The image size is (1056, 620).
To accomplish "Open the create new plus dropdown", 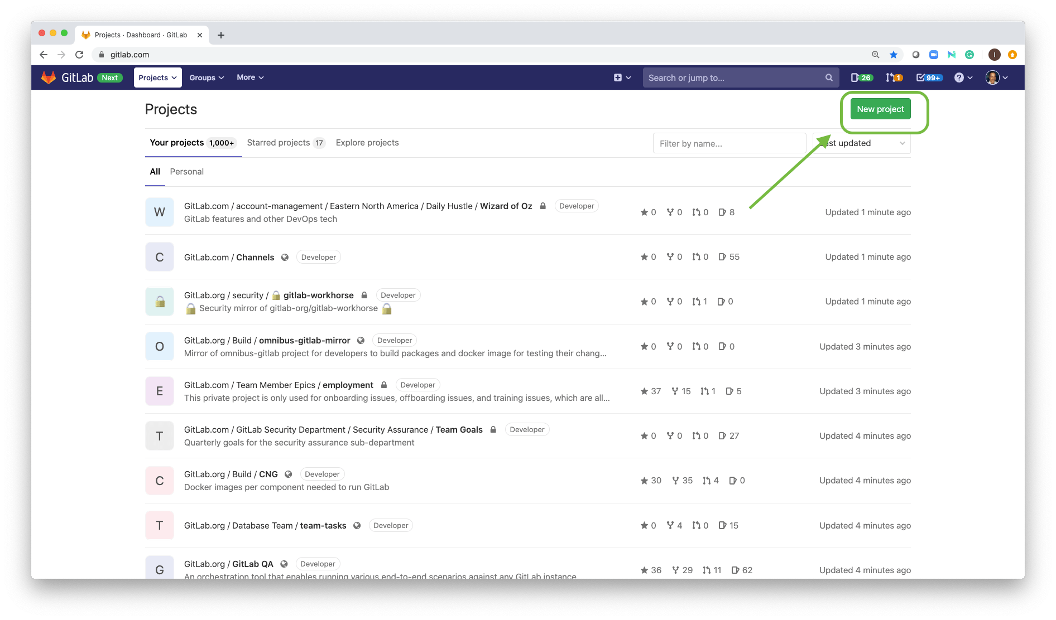I will pos(622,77).
